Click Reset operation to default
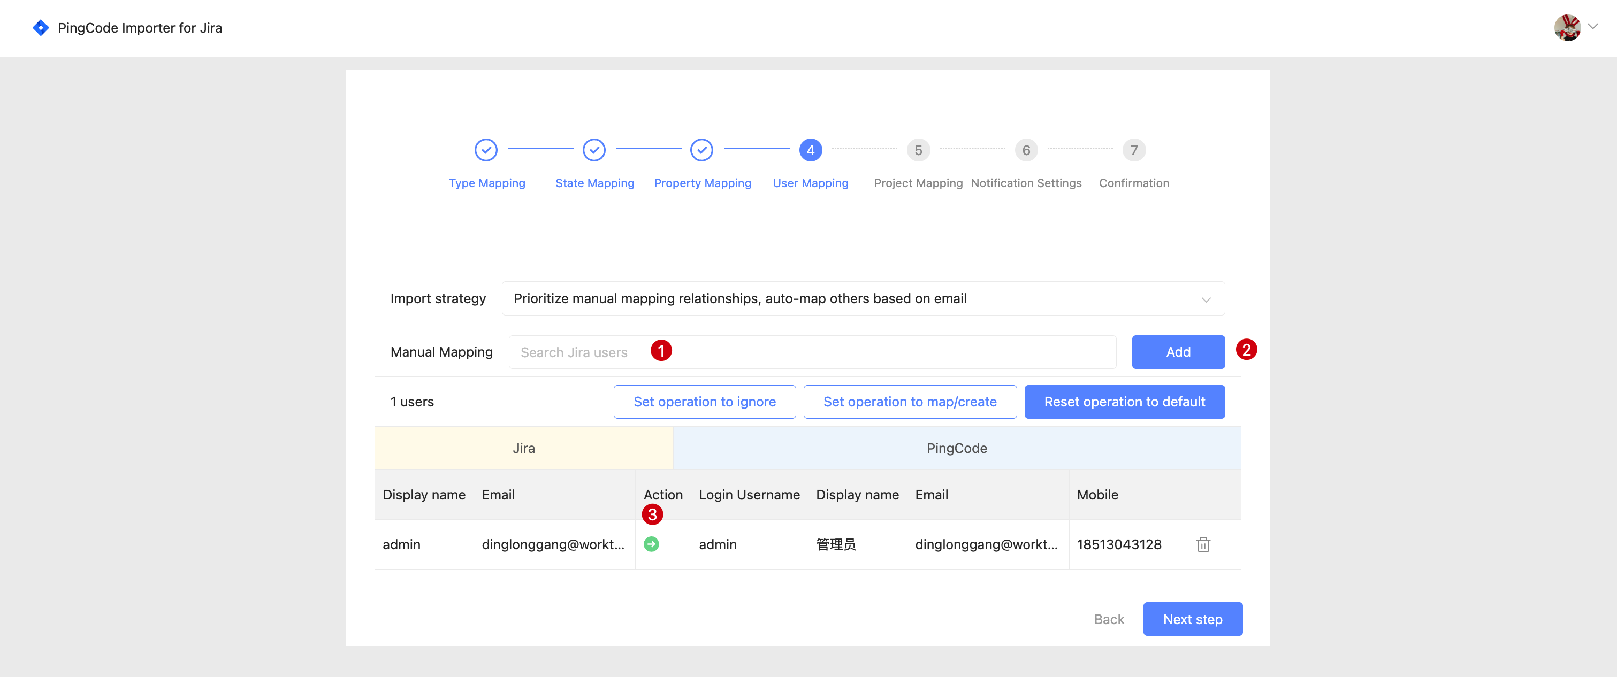The width and height of the screenshot is (1617, 677). point(1124,402)
